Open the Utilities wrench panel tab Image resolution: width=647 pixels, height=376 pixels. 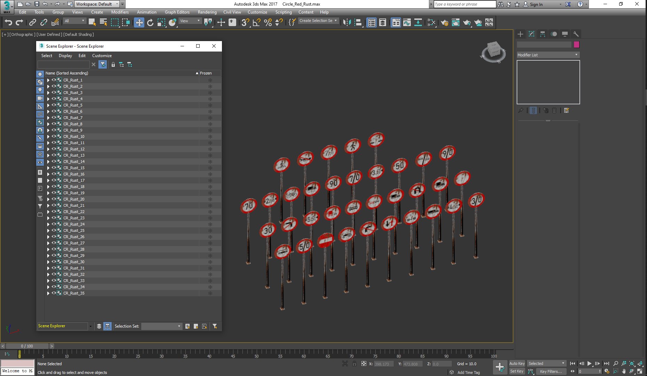(576, 34)
